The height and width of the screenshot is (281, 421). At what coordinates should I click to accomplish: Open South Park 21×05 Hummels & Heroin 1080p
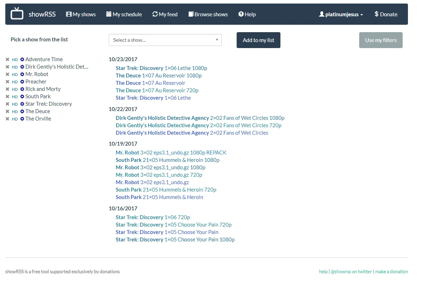point(167,160)
